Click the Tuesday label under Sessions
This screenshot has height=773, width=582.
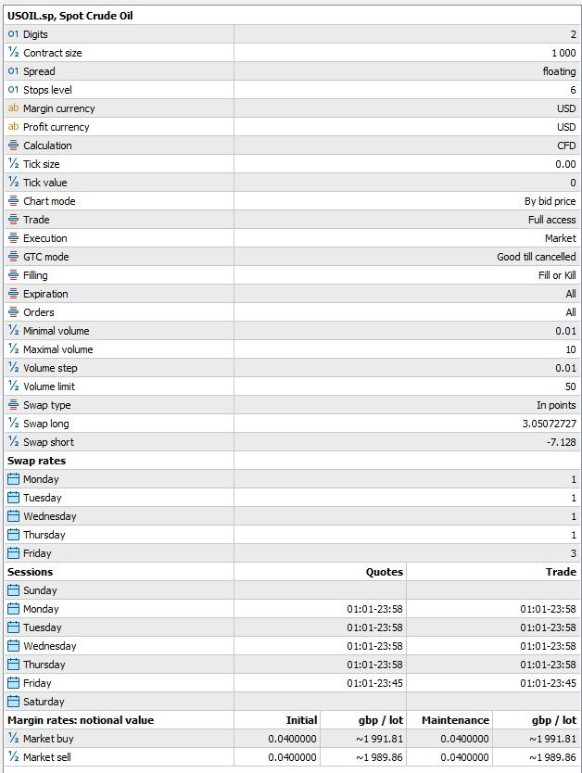43,627
